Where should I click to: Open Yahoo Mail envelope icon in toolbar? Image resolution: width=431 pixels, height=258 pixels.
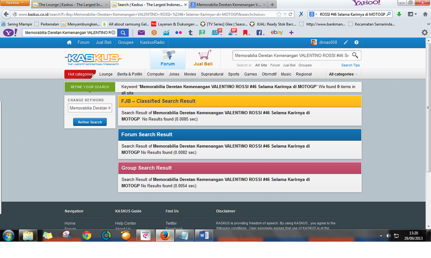coord(141,33)
